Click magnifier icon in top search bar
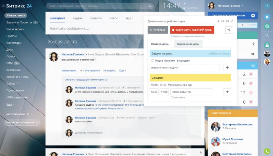 tap(150, 6)
